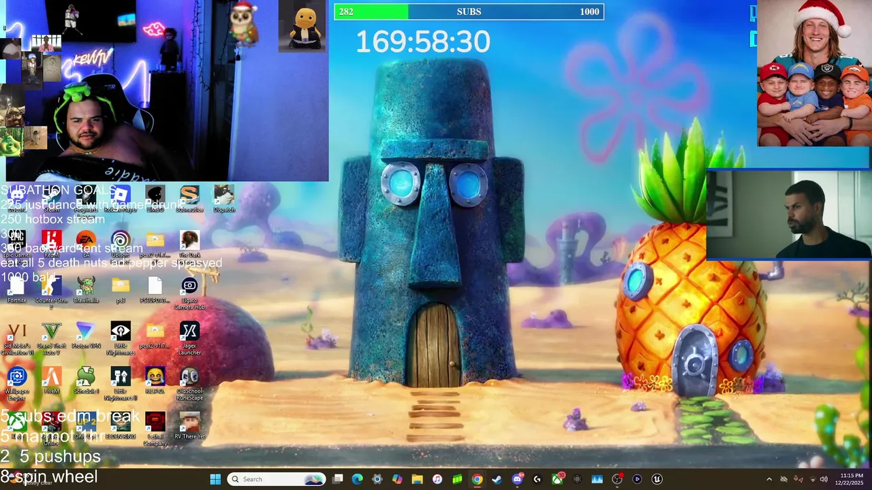872x490 pixels.
Task: Select the OldSchool RuneScape desktop icon
Action: (x=189, y=385)
